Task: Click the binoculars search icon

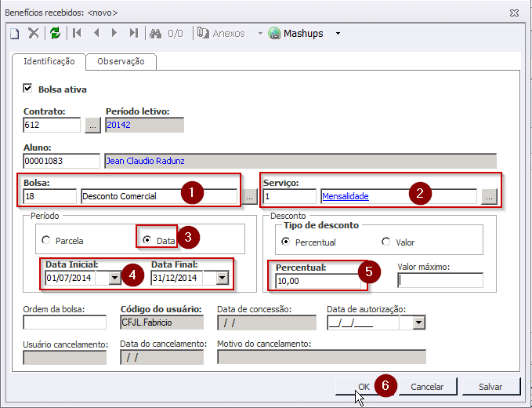Action: (155, 34)
